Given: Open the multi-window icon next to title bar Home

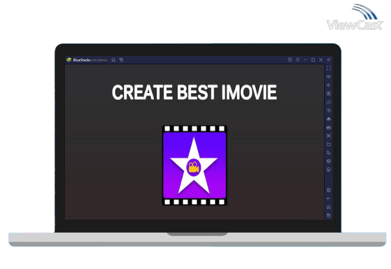Looking at the screenshot, I should click(x=121, y=60).
